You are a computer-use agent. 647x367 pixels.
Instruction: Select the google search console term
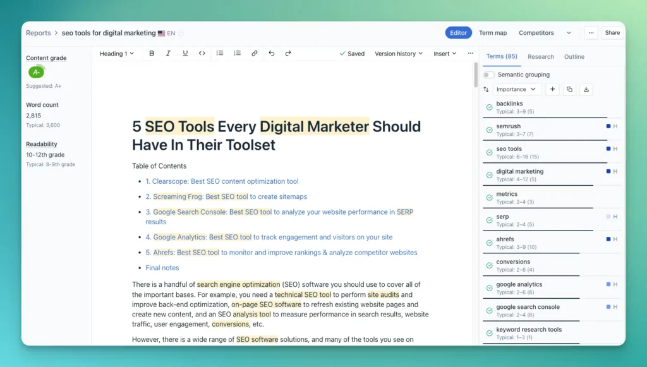tap(528, 307)
